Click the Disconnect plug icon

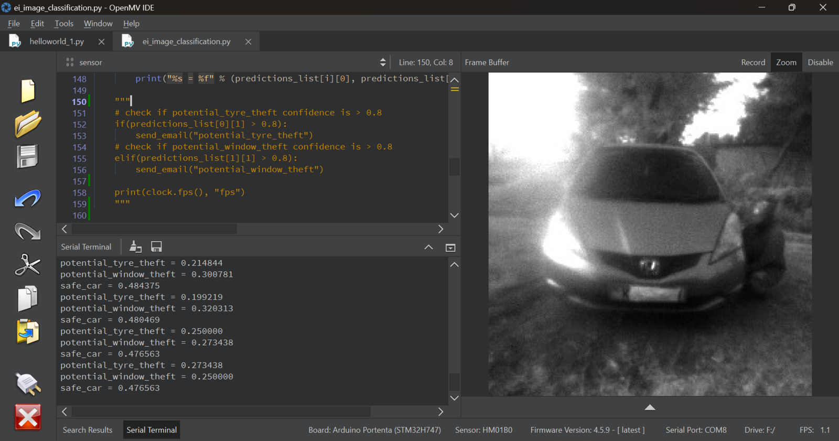click(28, 384)
